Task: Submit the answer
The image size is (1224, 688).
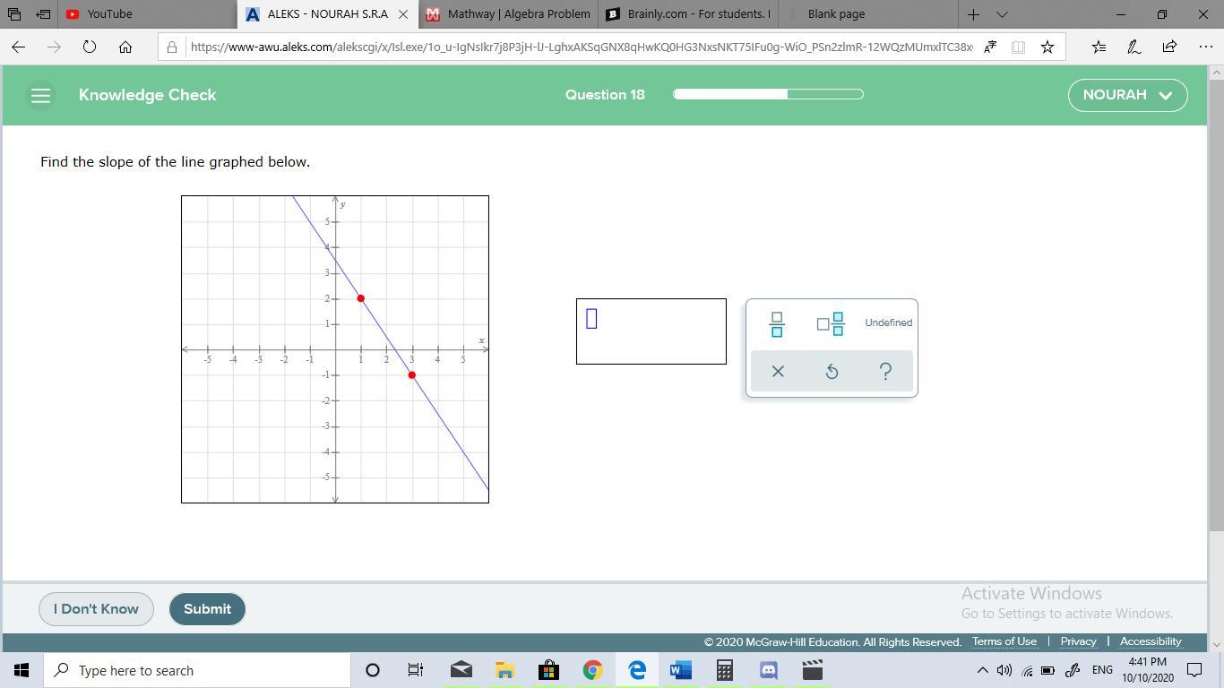Action: 207,609
